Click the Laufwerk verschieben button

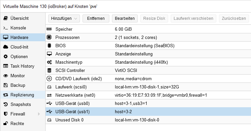(194, 18)
